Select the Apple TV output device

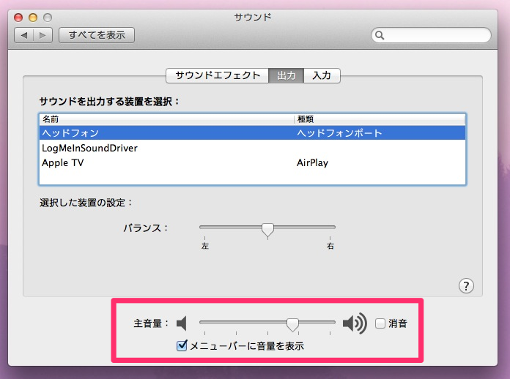(252, 162)
